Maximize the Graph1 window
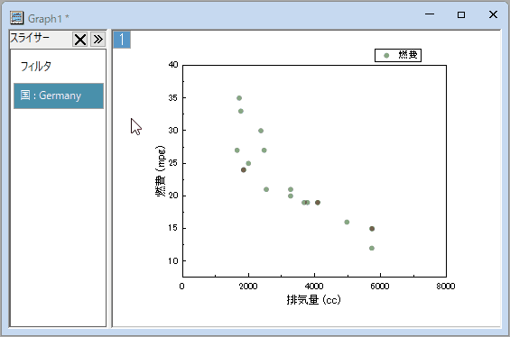The image size is (510, 337). 461,14
